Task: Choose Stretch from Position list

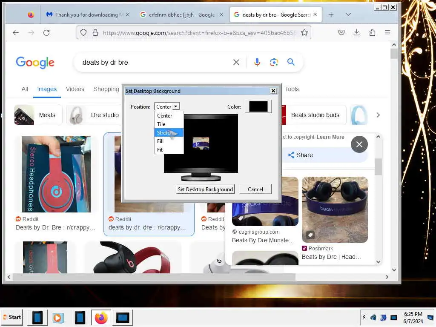Action: pyautogui.click(x=169, y=133)
